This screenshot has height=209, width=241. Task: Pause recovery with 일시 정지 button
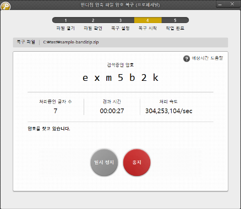(x=104, y=162)
